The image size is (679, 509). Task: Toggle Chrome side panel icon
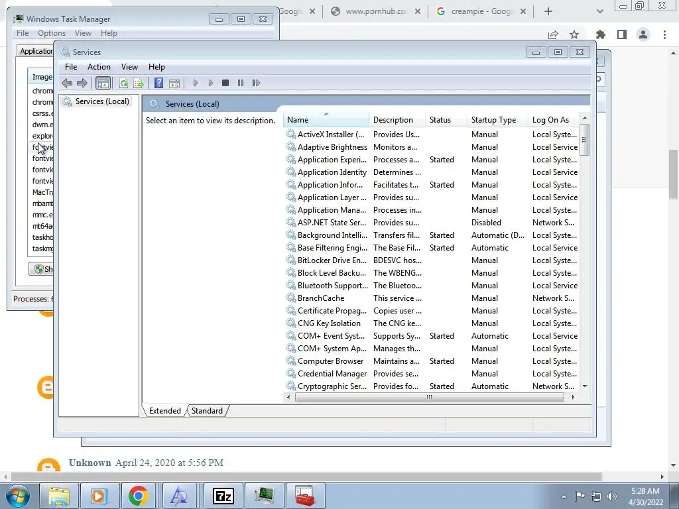pos(622,34)
